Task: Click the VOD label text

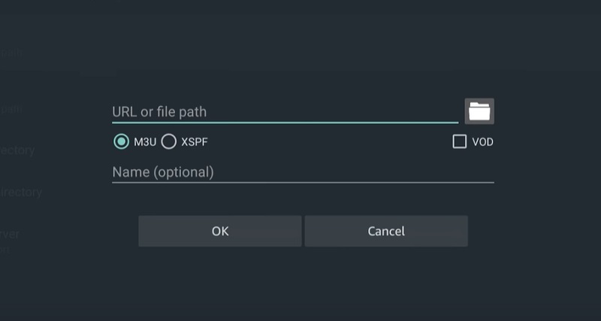Action: coord(482,142)
